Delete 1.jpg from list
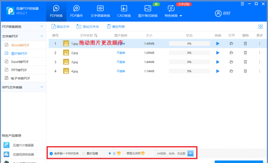 click(245, 44)
